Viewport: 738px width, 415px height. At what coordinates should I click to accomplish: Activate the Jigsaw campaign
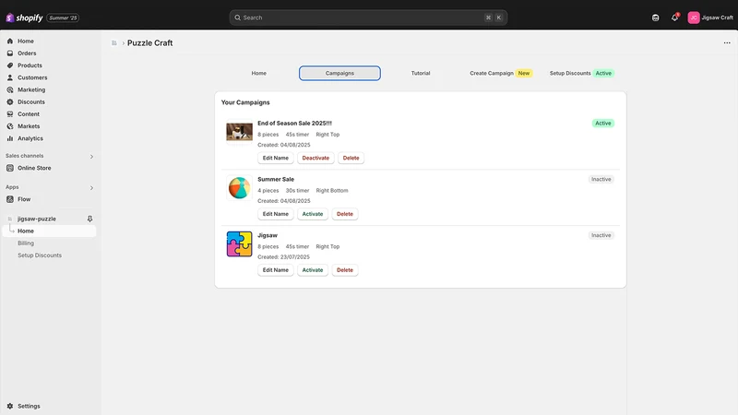(313, 270)
